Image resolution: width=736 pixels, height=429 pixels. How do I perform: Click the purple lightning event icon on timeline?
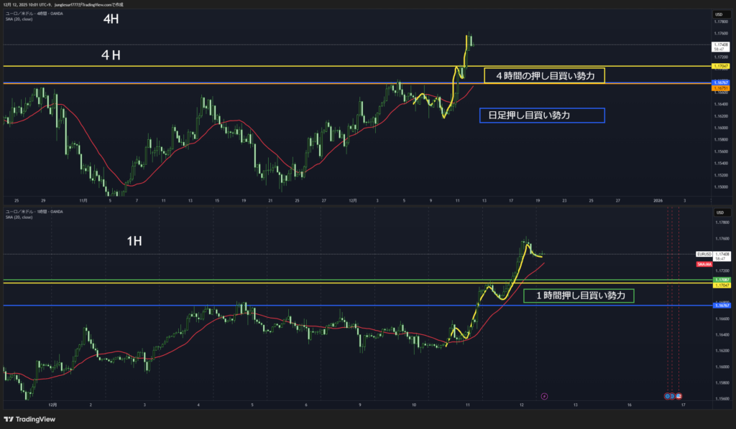tap(544, 395)
